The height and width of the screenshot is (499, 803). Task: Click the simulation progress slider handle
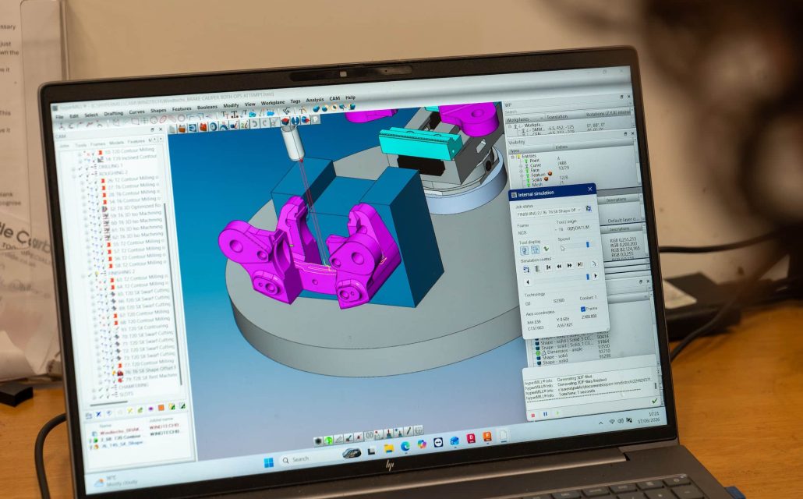point(588,277)
